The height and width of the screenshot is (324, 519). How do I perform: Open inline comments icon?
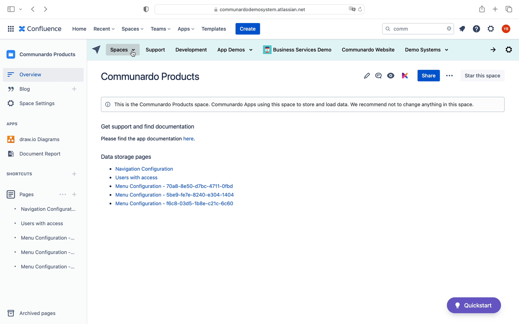click(x=378, y=76)
